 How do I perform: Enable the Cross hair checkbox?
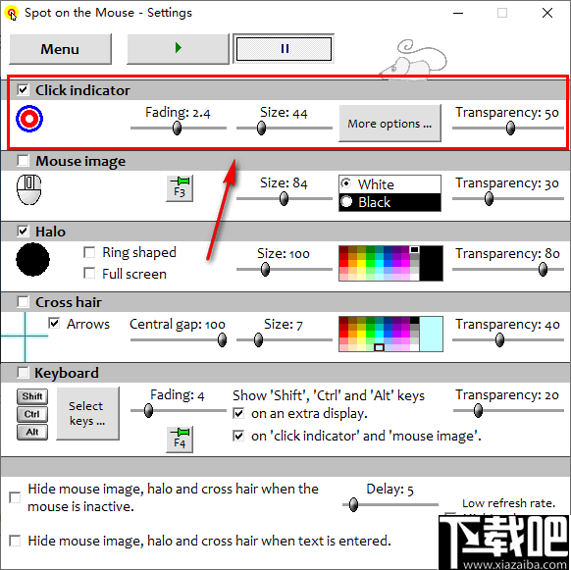pos(23,301)
